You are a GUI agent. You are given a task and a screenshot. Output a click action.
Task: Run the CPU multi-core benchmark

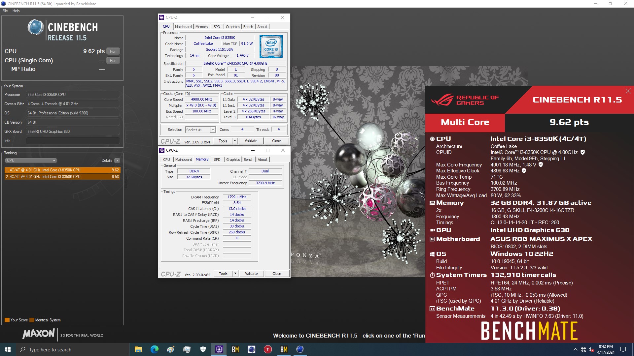point(113,51)
